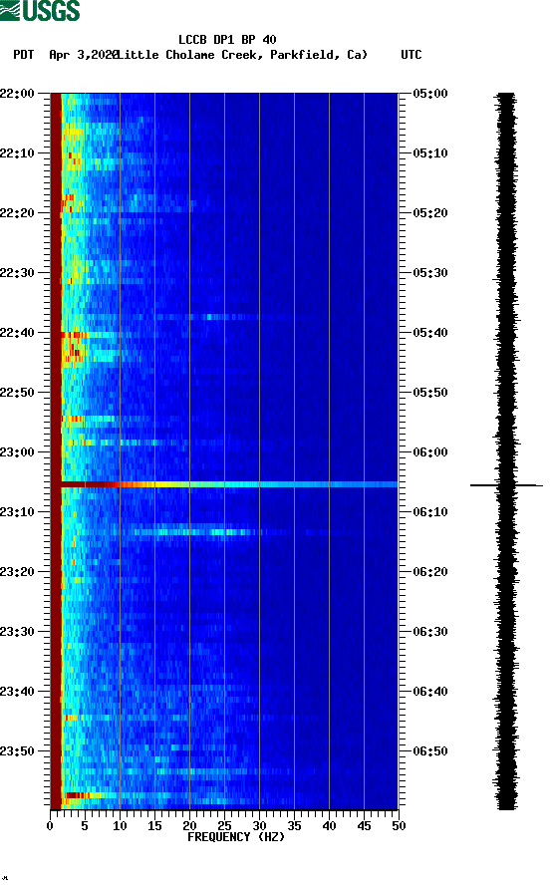Click the 22:10 PDT time label
The image size is (550, 889).
17,153
